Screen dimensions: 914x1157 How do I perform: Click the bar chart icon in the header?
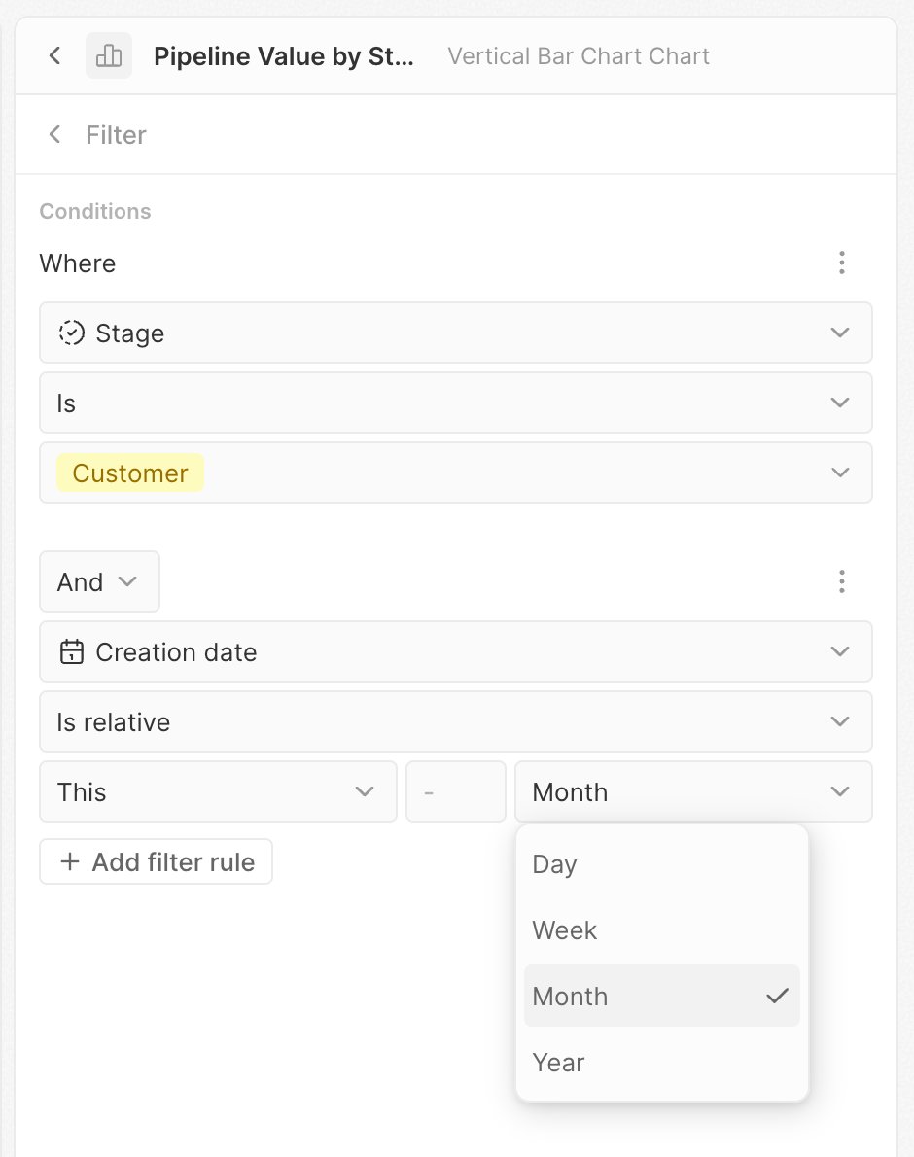[109, 55]
